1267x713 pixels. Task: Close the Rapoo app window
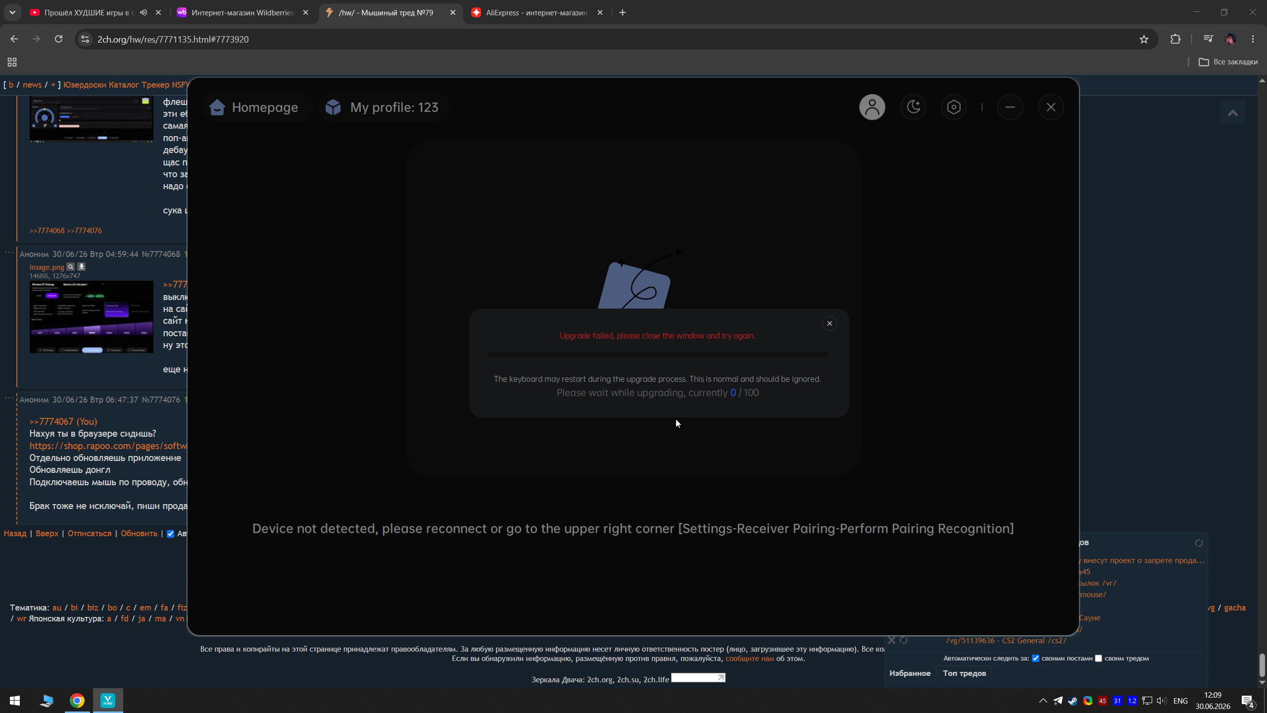click(x=1051, y=107)
